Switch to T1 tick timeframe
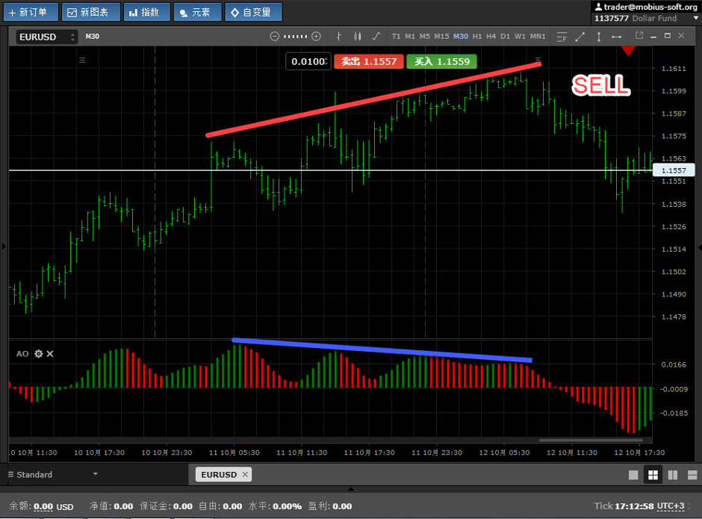 pyautogui.click(x=396, y=37)
